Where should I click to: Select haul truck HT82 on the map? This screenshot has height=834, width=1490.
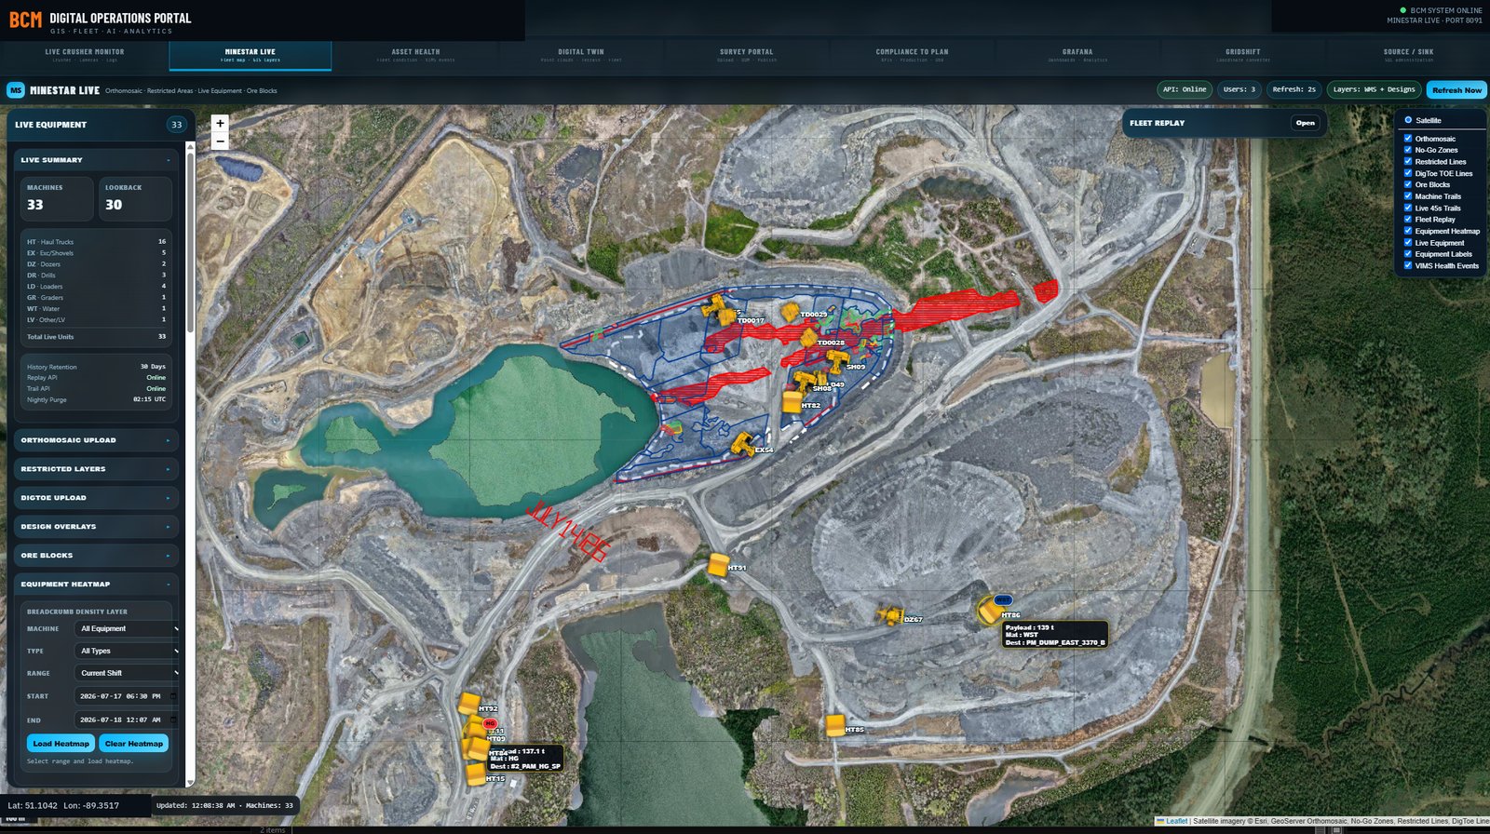pos(792,401)
